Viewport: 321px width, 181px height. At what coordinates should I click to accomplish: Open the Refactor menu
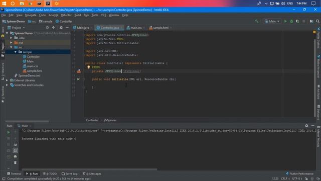(x=66, y=15)
